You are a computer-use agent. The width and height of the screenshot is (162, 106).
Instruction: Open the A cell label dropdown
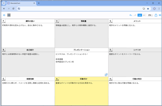pos(57,79)
